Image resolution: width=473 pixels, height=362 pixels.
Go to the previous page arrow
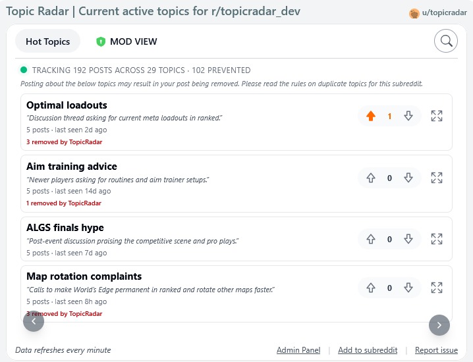click(34, 321)
